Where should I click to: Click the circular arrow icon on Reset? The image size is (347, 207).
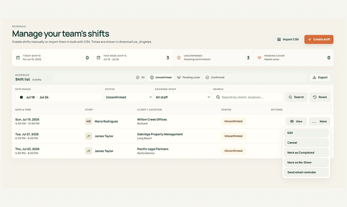(314, 97)
